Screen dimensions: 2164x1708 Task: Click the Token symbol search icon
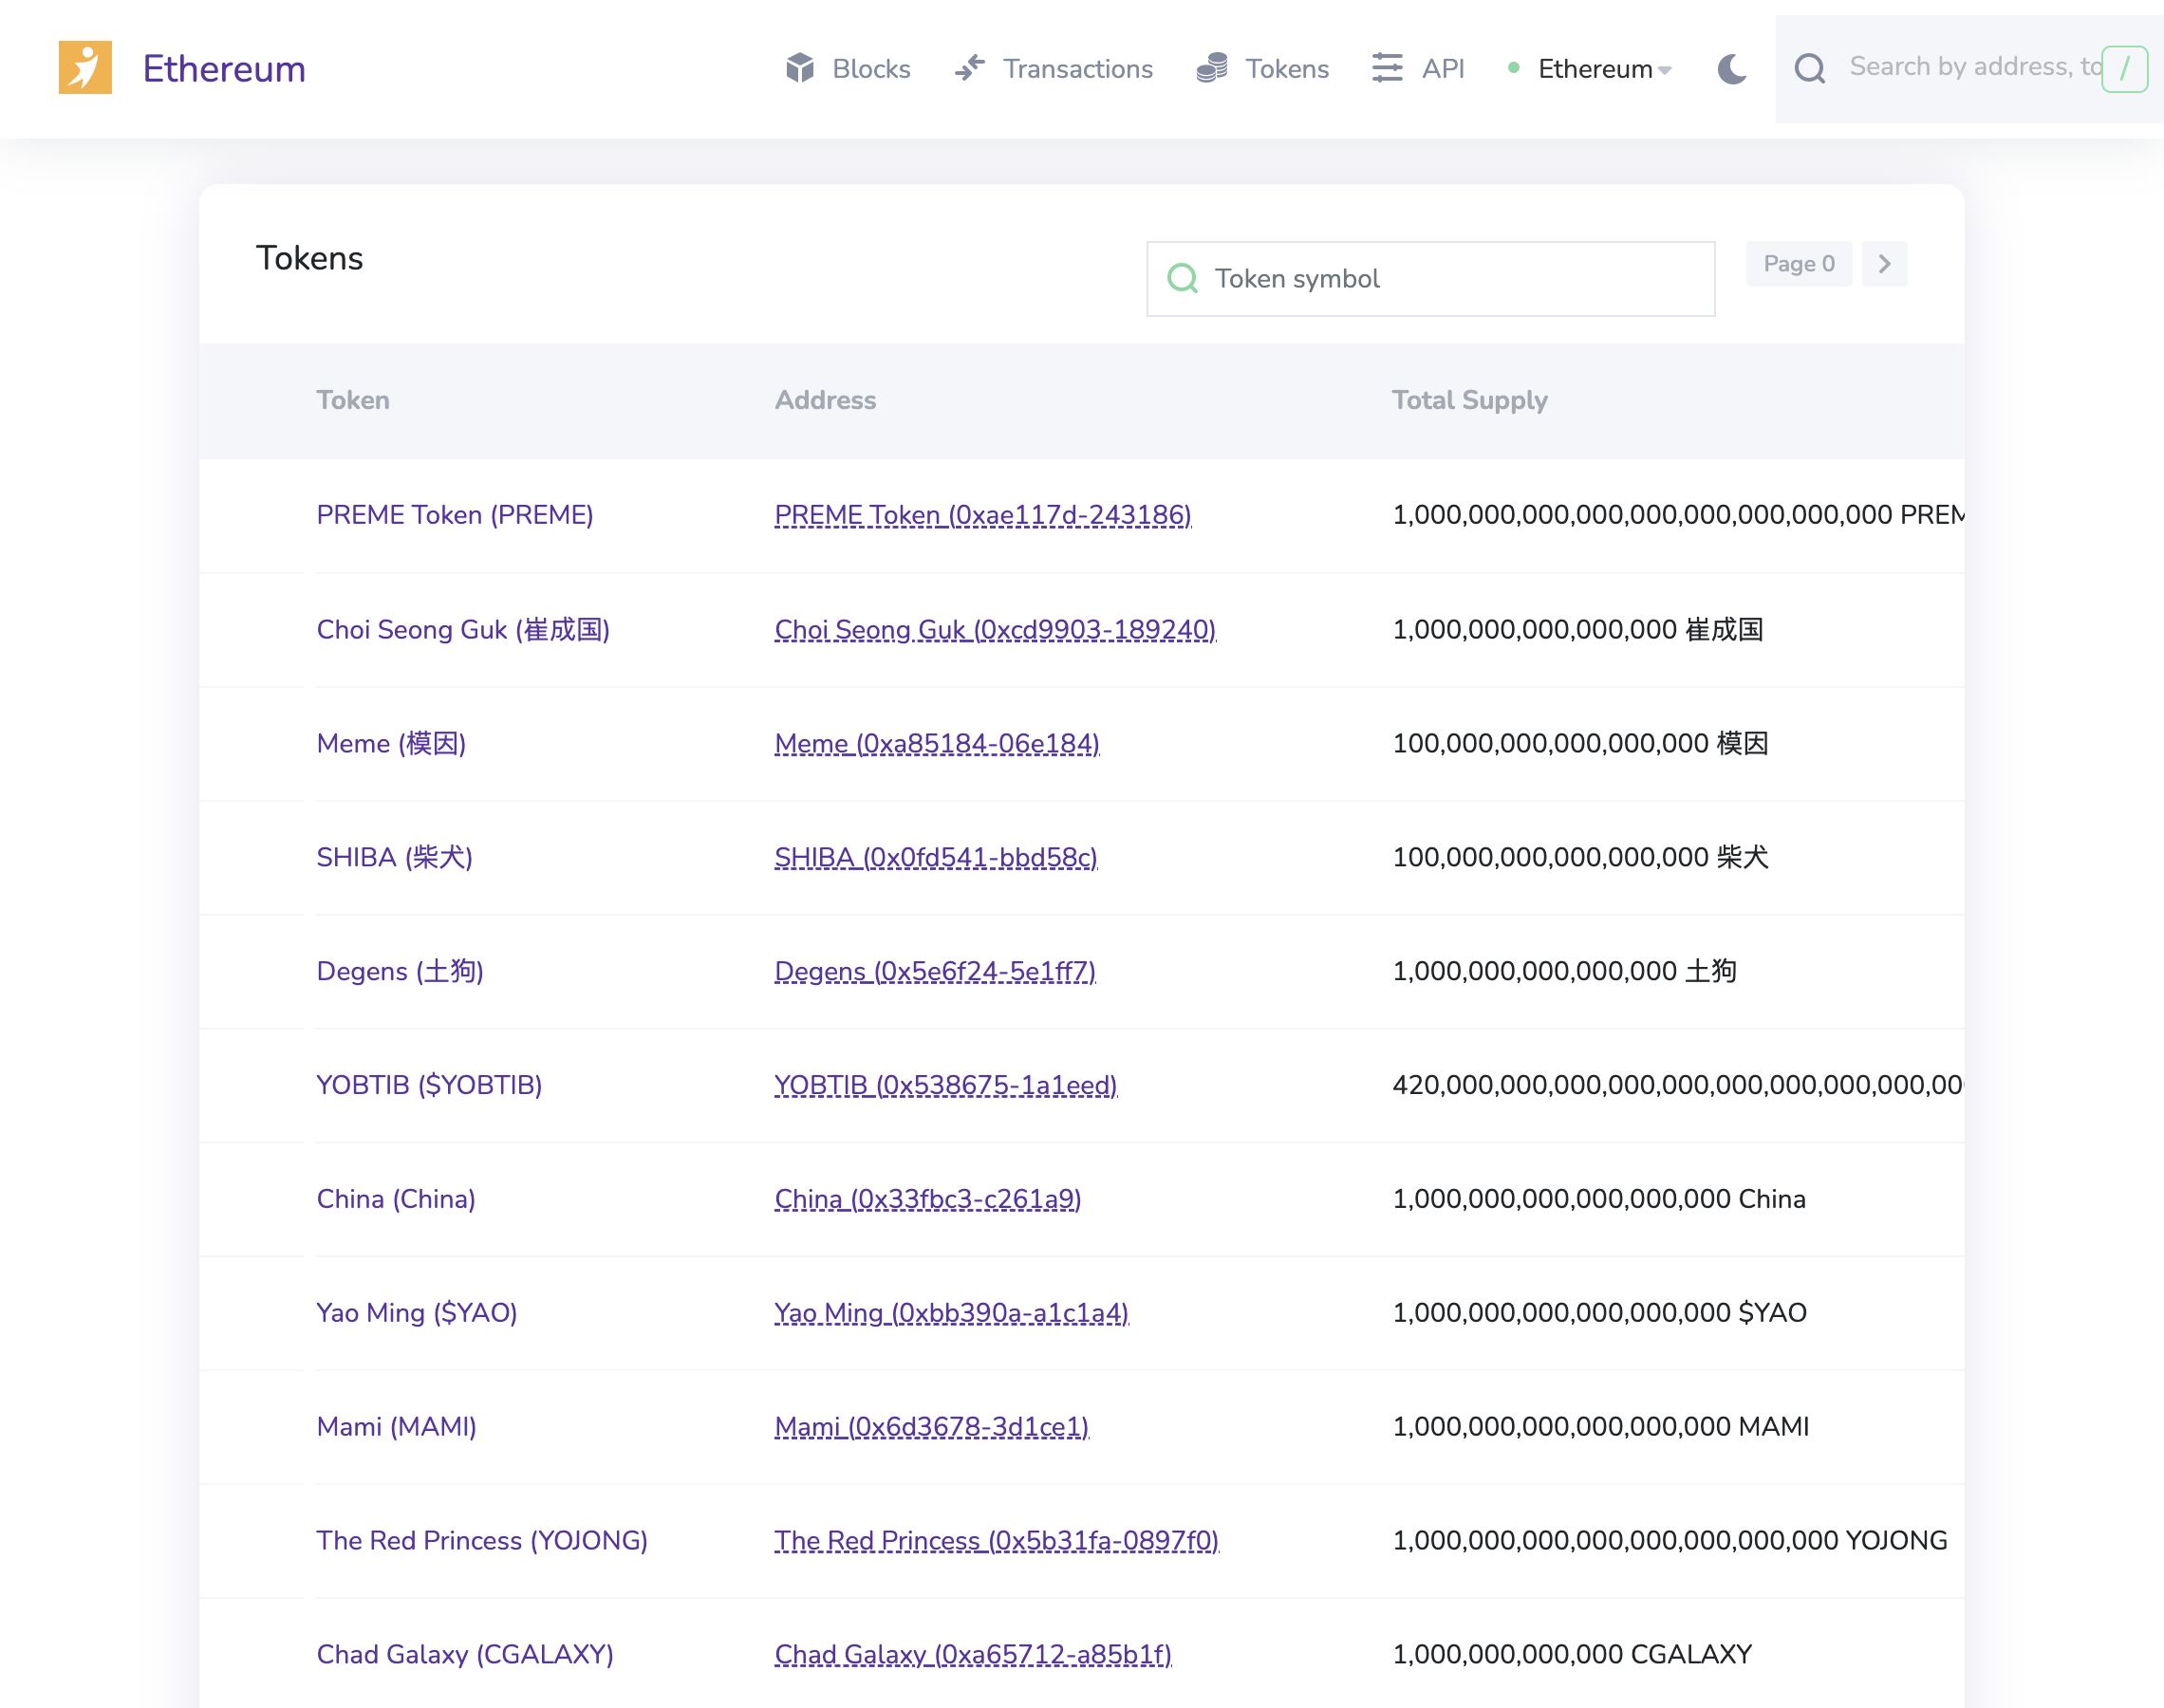coord(1182,278)
